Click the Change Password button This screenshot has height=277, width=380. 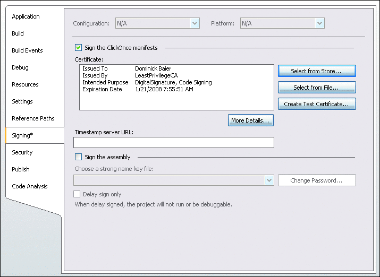pos(317,180)
